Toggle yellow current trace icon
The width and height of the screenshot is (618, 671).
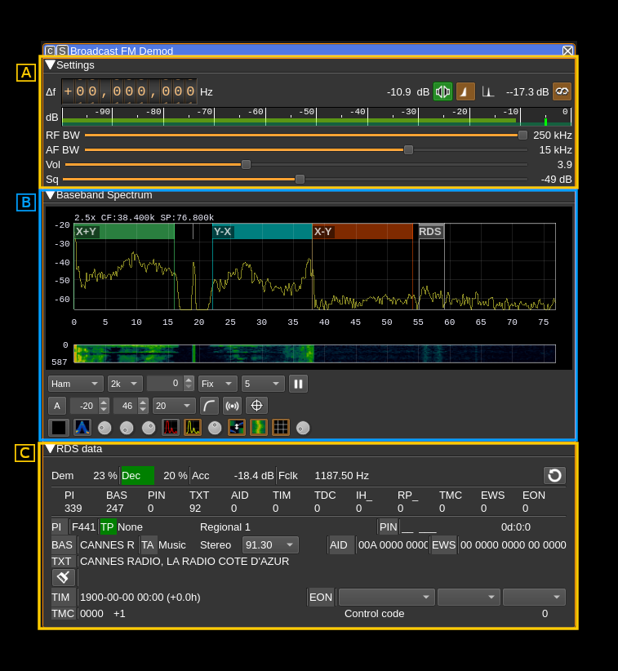point(193,428)
